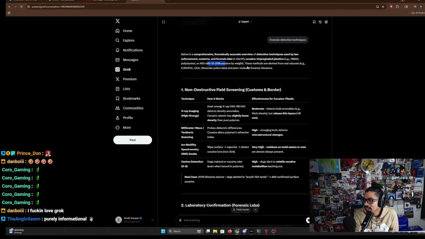Click the taskbar Search box

tap(185, 231)
